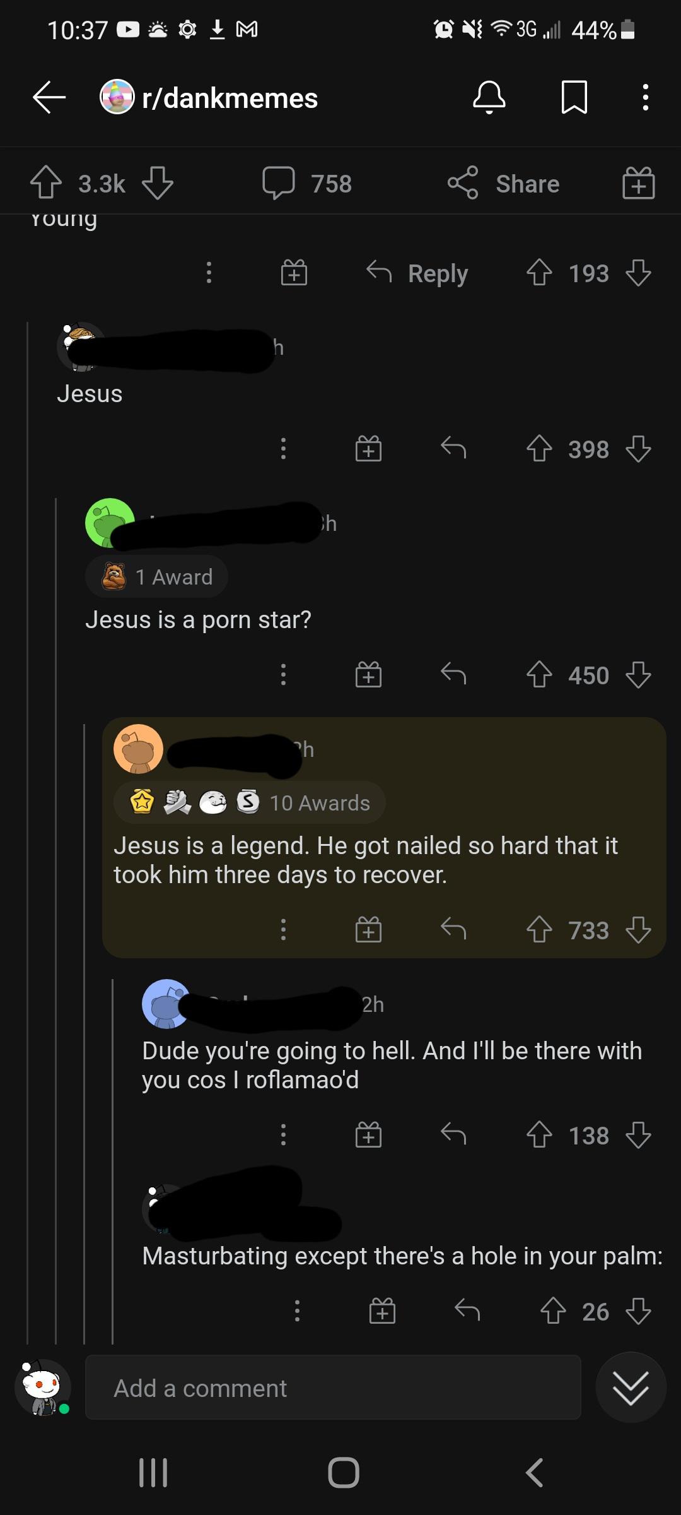The width and height of the screenshot is (681, 1515).
Task: Downvote the 'Jesus is a legend' comment
Action: click(639, 930)
